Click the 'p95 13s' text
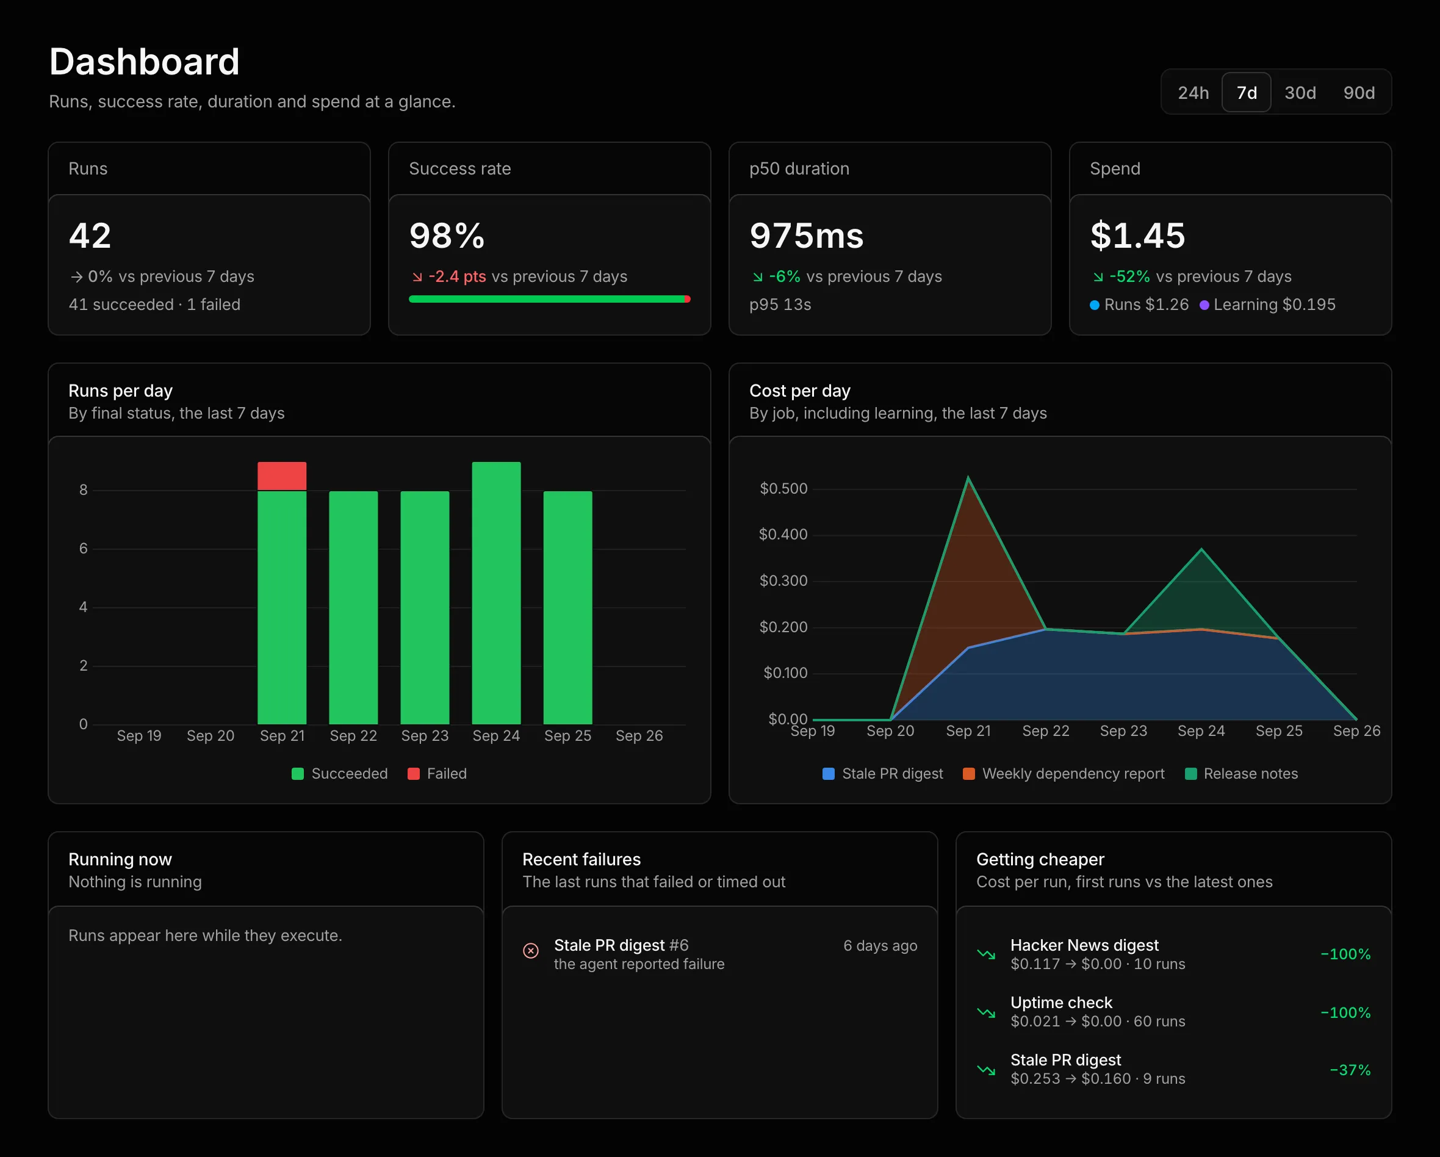 coord(780,305)
